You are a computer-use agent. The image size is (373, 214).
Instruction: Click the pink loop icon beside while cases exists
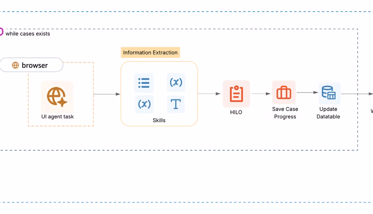1,32
